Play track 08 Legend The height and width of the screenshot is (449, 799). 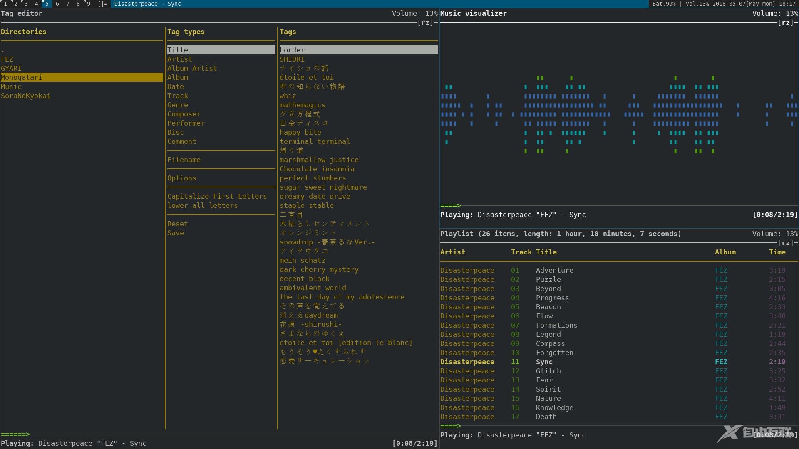pos(619,334)
